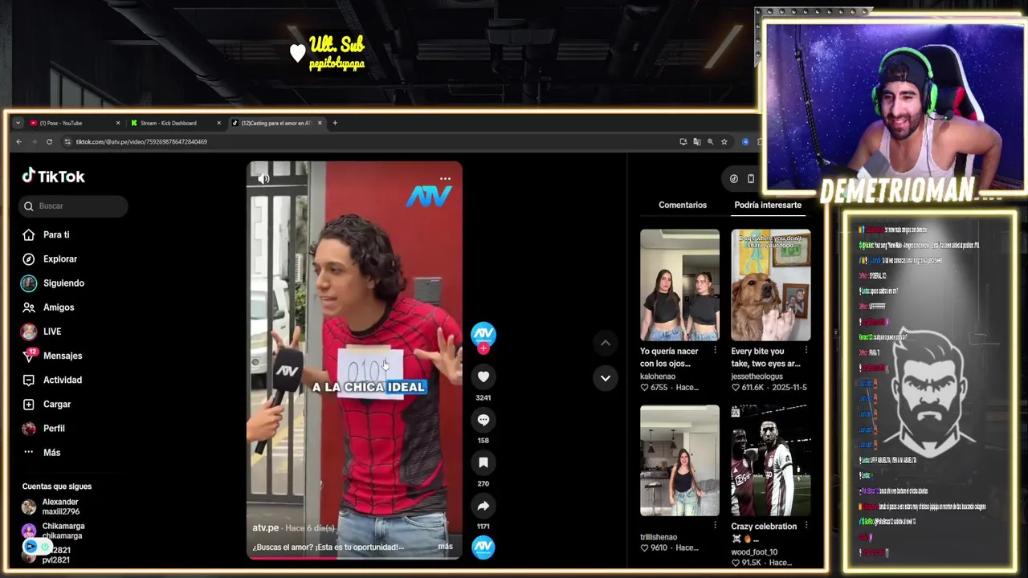Open options for Crazy celebration card
Viewport: 1028px width, 578px height.
coord(806,526)
